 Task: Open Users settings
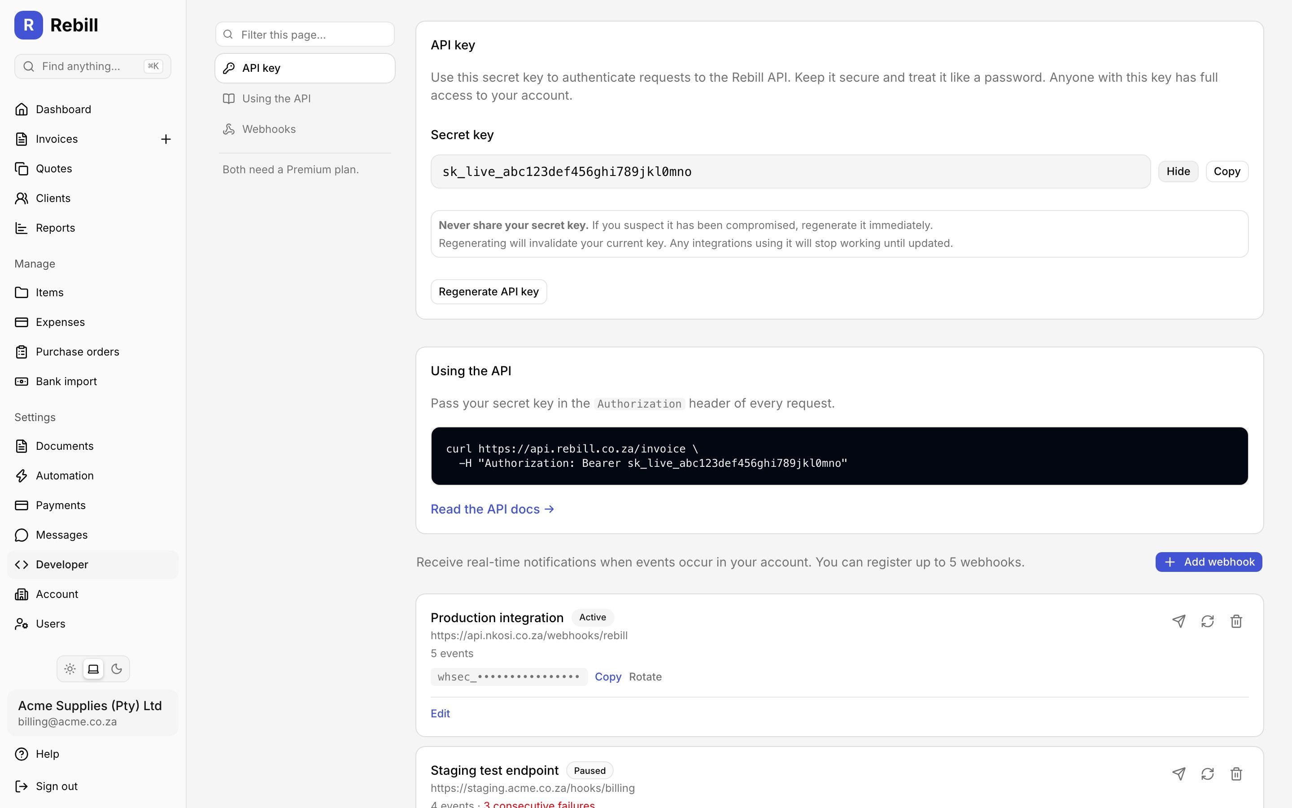[92, 624]
